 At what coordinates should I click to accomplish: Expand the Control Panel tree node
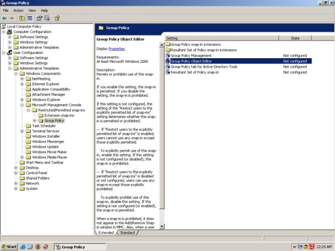(x=16, y=173)
